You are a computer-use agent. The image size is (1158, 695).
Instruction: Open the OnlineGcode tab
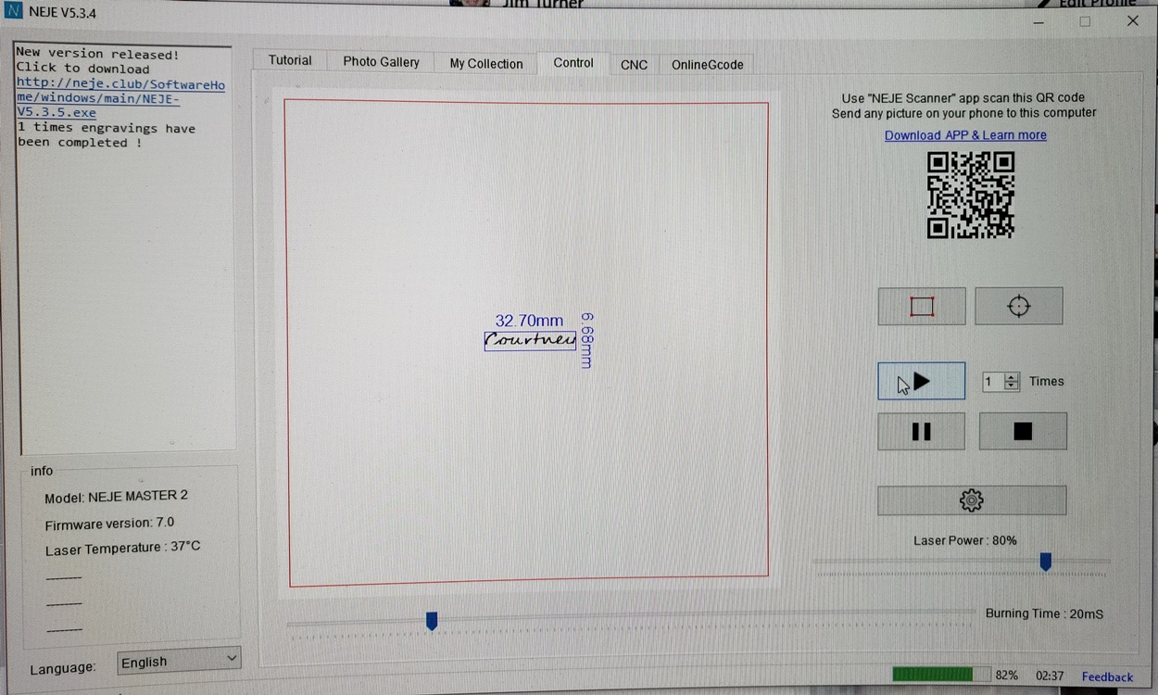tap(707, 65)
